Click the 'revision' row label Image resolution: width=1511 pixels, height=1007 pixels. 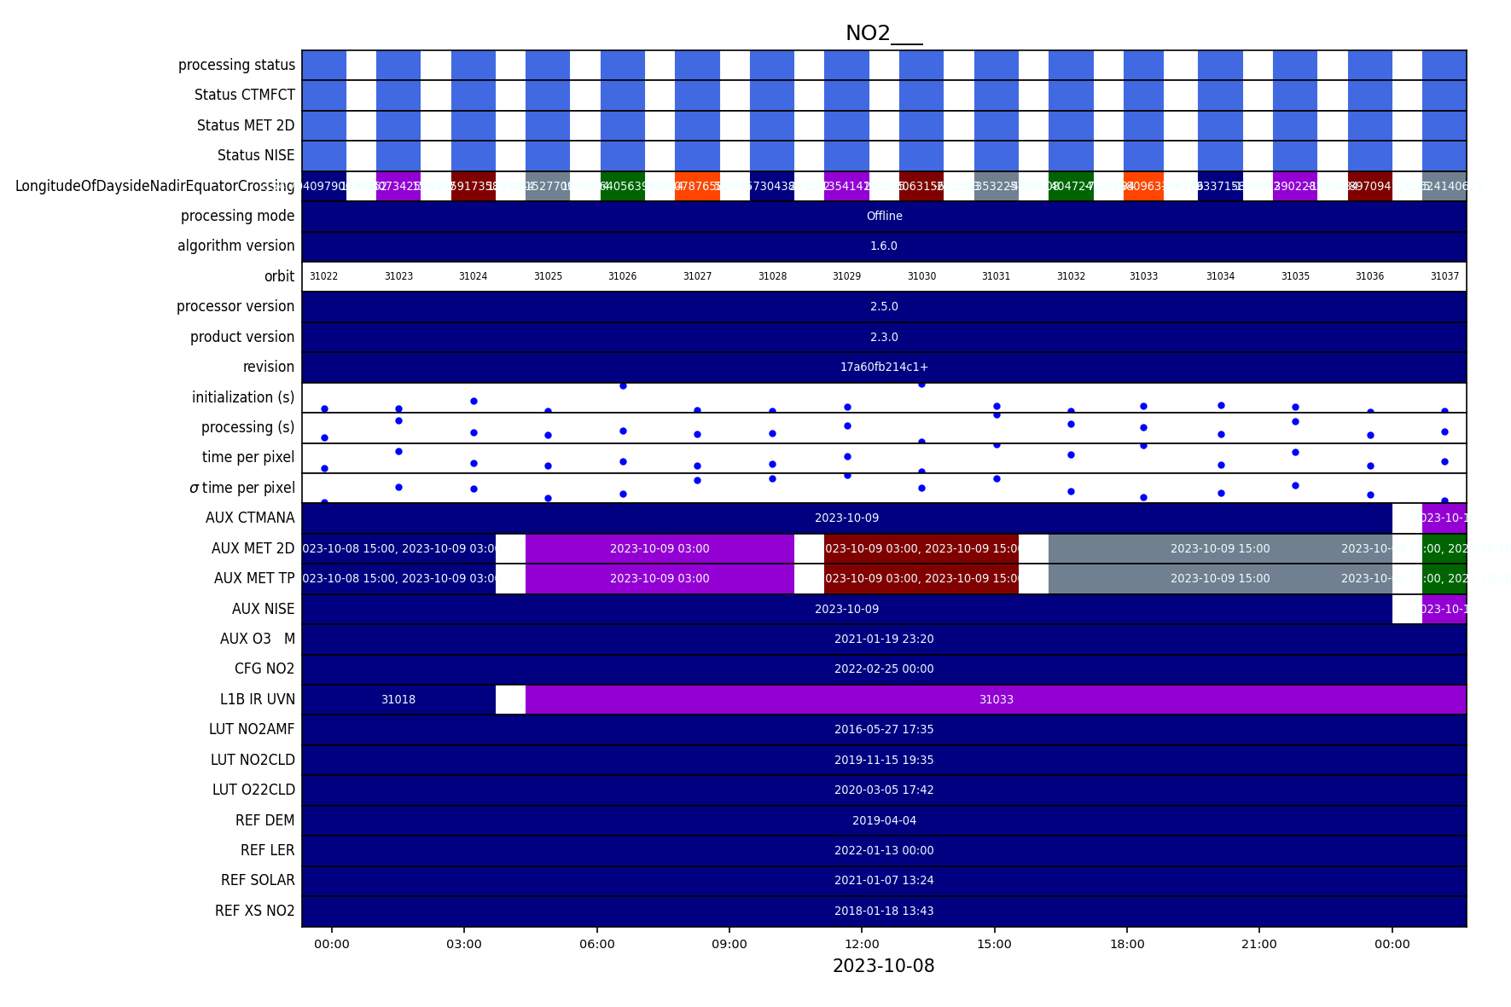click(268, 367)
